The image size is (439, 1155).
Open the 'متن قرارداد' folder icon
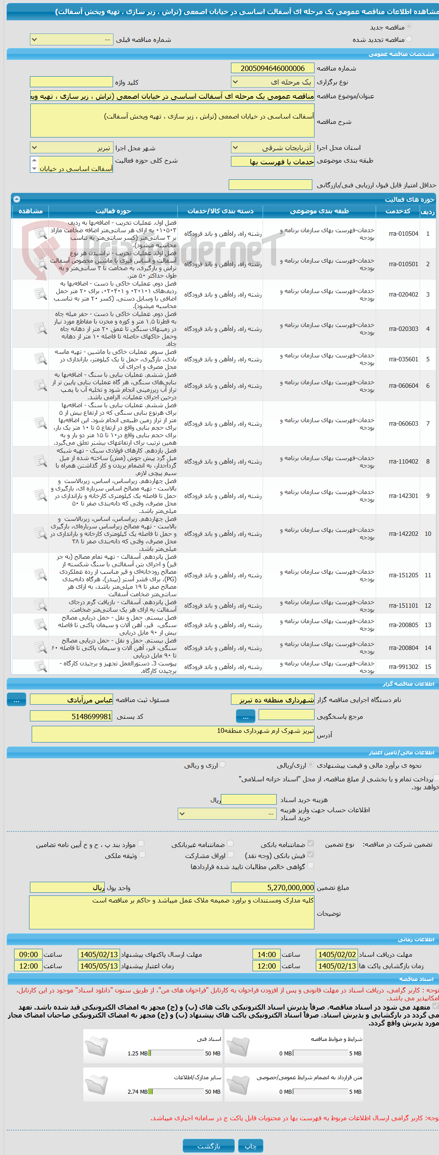(238, 1084)
